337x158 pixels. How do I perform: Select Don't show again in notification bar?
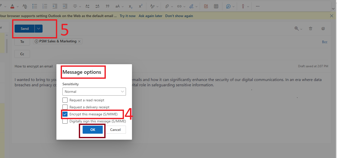179,16
